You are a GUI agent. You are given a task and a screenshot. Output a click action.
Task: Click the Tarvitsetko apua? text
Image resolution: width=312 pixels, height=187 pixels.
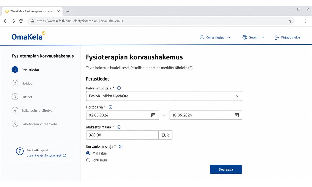pos(37,150)
